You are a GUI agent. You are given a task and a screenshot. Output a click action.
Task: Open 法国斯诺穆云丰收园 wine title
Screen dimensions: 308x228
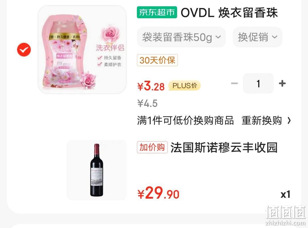(224, 148)
